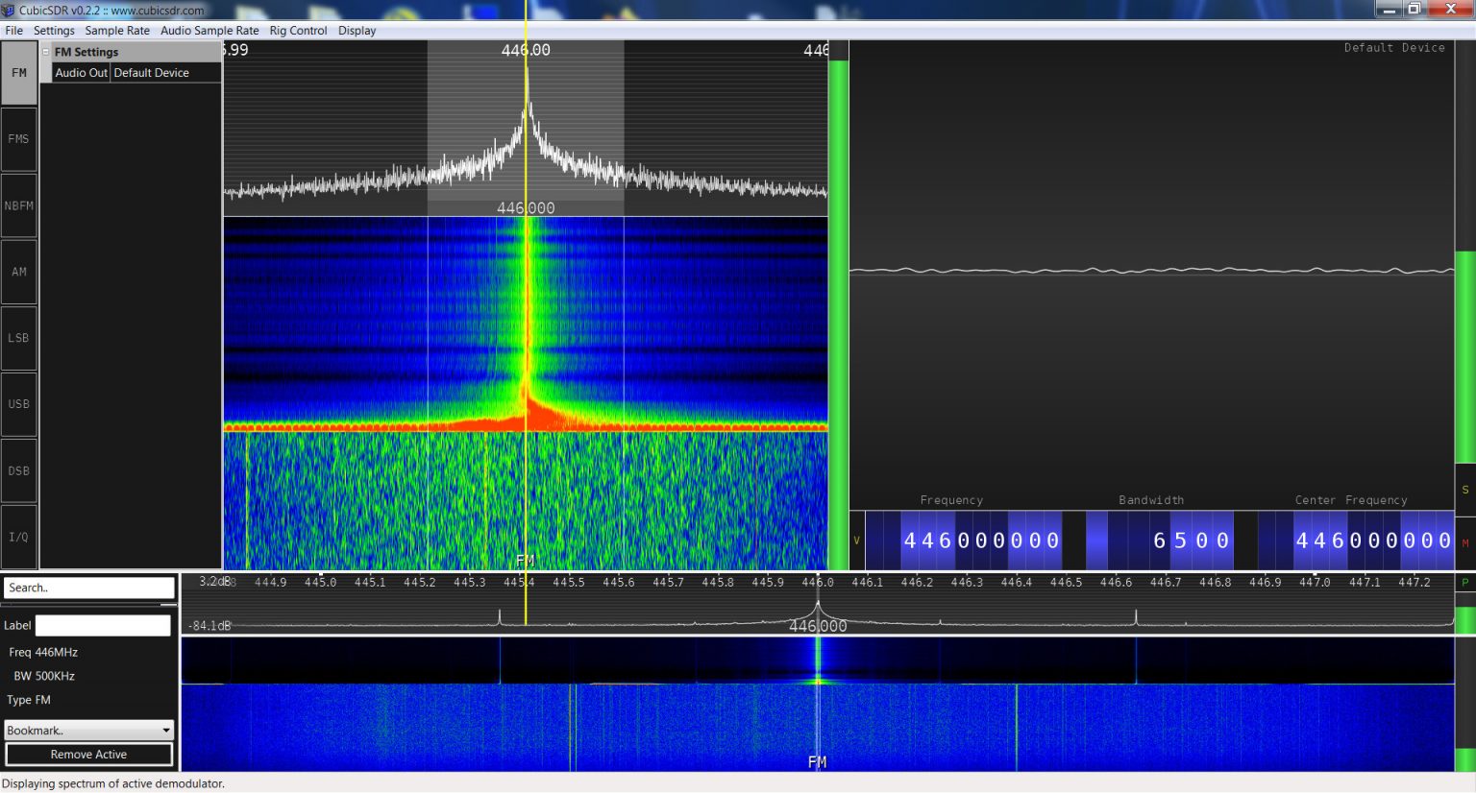This screenshot has height=793, width=1476.
Task: Open the Sample Rate menu
Action: tap(117, 30)
